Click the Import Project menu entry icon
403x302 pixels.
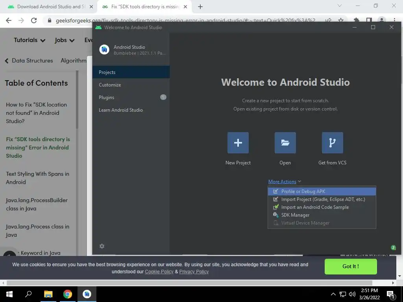tap(276, 199)
